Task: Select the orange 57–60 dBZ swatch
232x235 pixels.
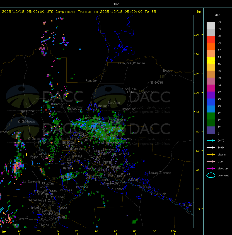Action: coord(211,46)
